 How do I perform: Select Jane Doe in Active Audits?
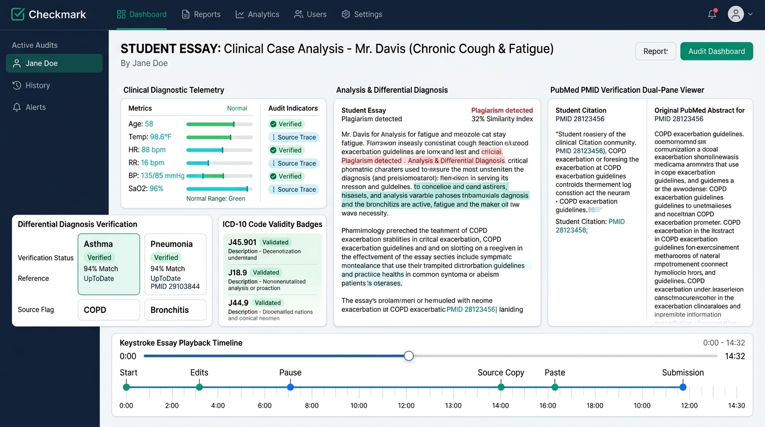pos(54,63)
